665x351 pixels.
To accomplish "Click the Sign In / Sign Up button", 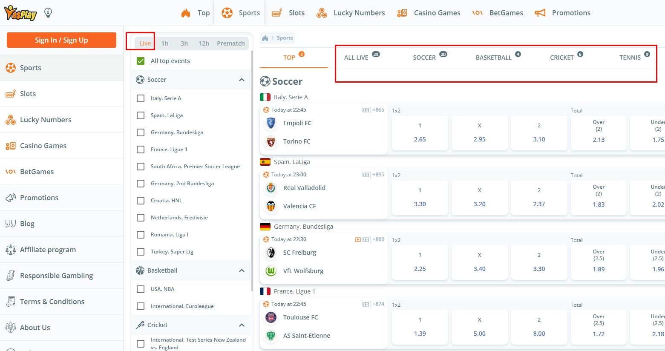I will tap(61, 40).
